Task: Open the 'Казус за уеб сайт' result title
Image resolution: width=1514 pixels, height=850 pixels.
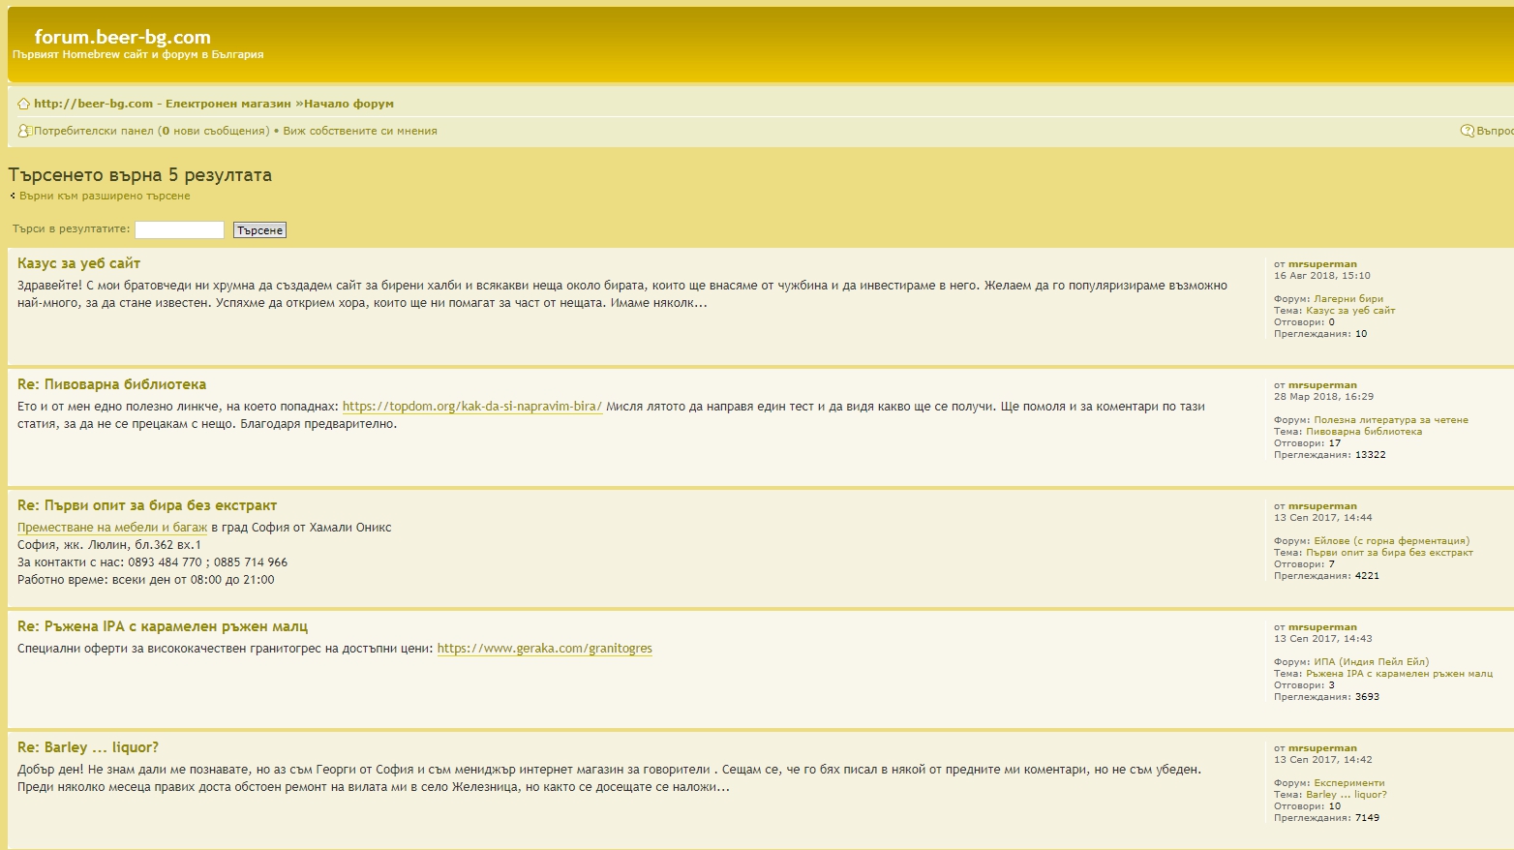Action: 78,263
